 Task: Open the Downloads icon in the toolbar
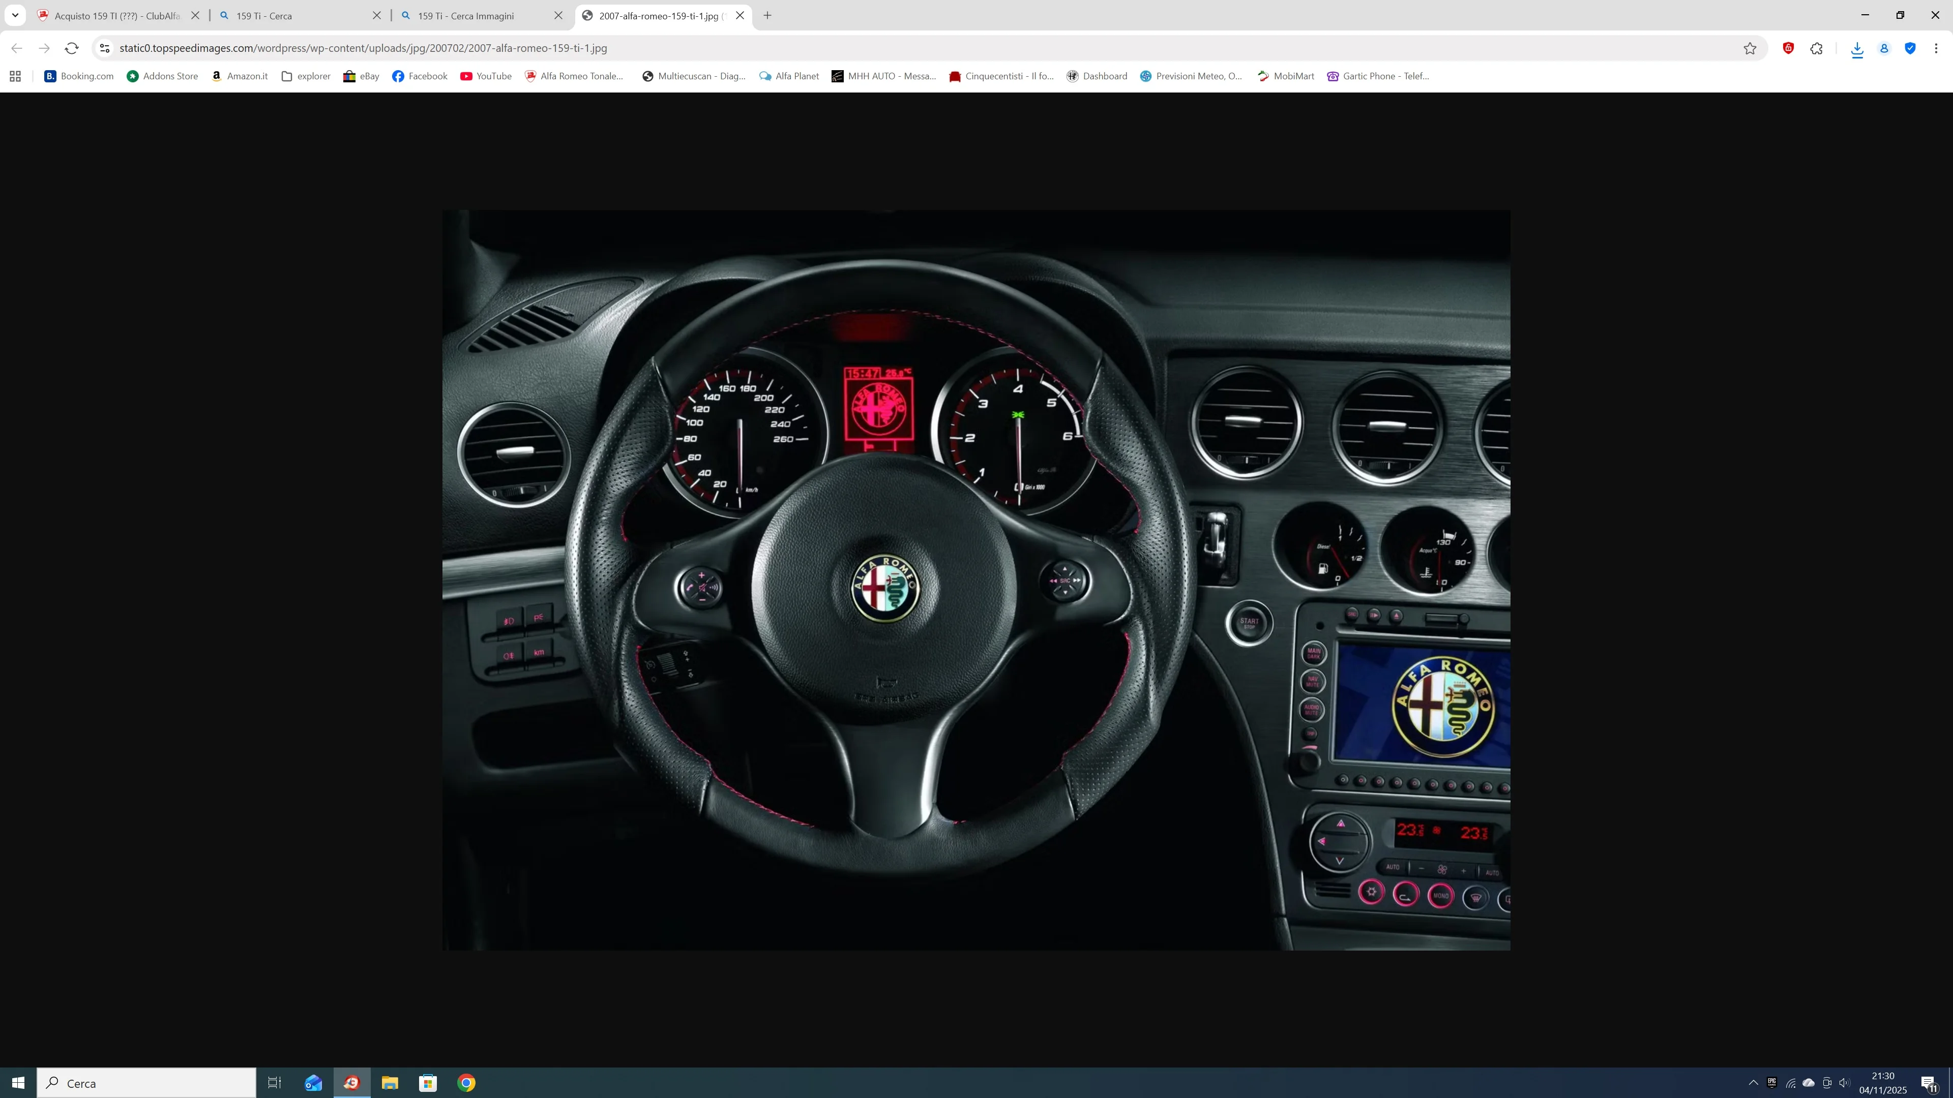click(x=1857, y=48)
